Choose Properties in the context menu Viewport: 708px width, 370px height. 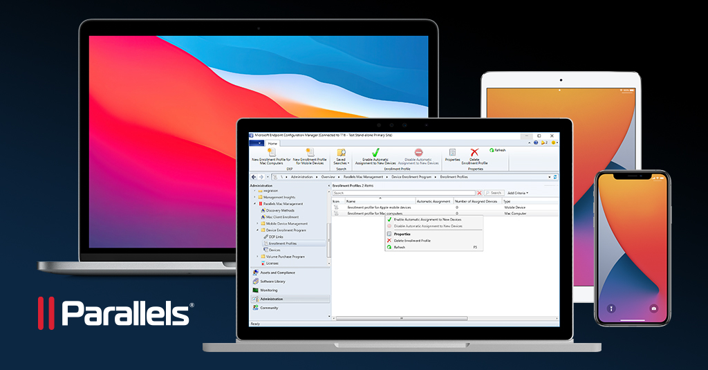point(434,234)
